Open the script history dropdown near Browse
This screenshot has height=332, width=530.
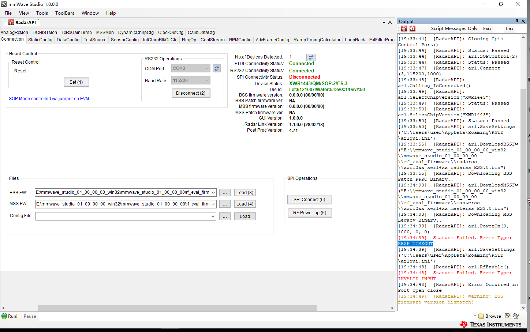(x=475, y=316)
